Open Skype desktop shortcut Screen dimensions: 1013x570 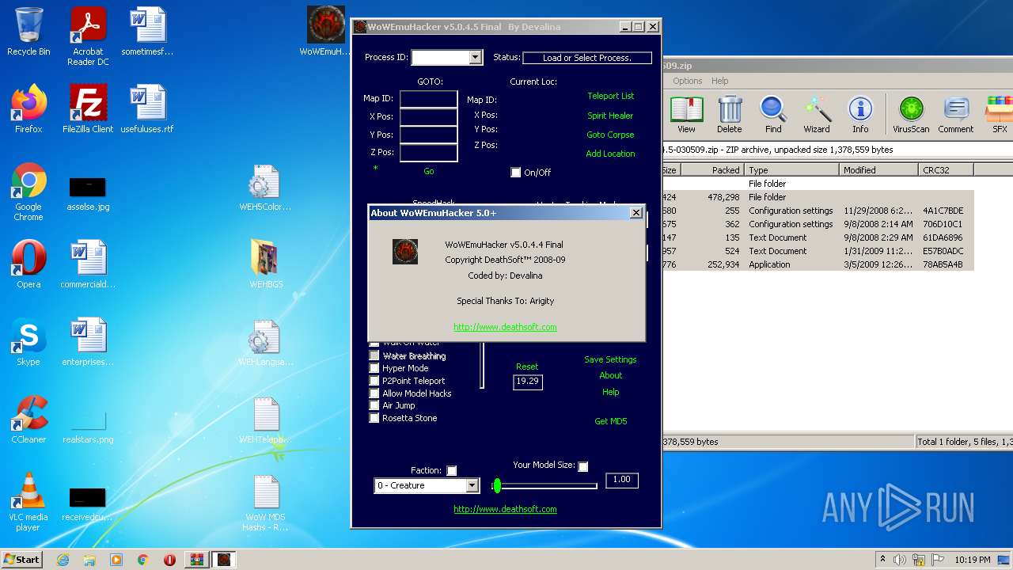pyautogui.click(x=28, y=342)
